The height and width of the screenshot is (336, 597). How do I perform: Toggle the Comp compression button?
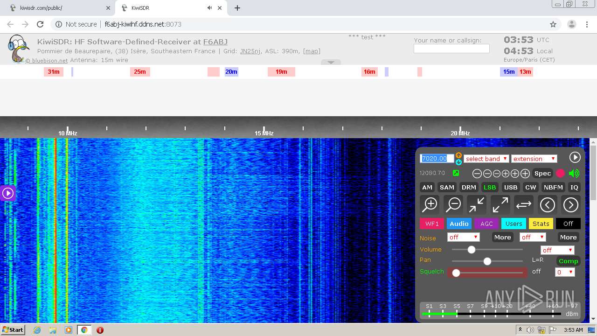click(568, 261)
